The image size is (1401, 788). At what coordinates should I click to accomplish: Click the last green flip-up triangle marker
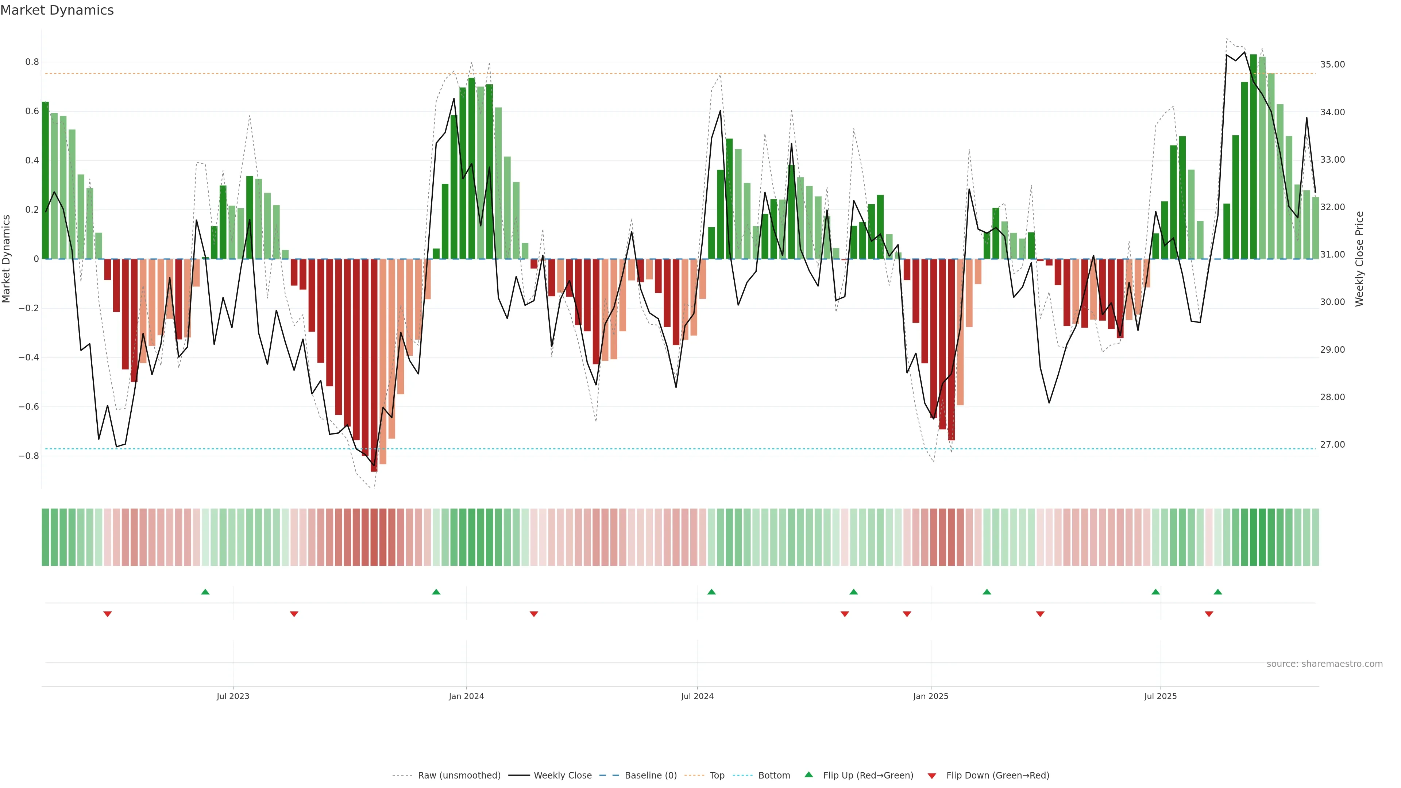click(1218, 592)
